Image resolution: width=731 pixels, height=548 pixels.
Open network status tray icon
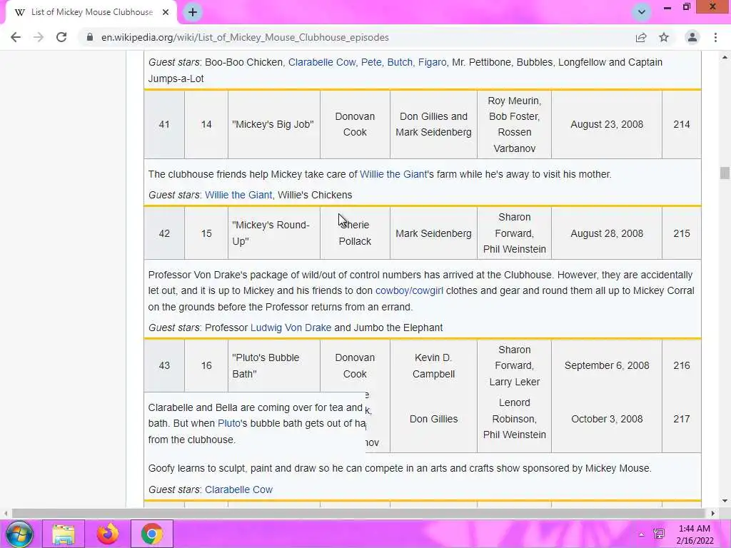[x=659, y=534]
